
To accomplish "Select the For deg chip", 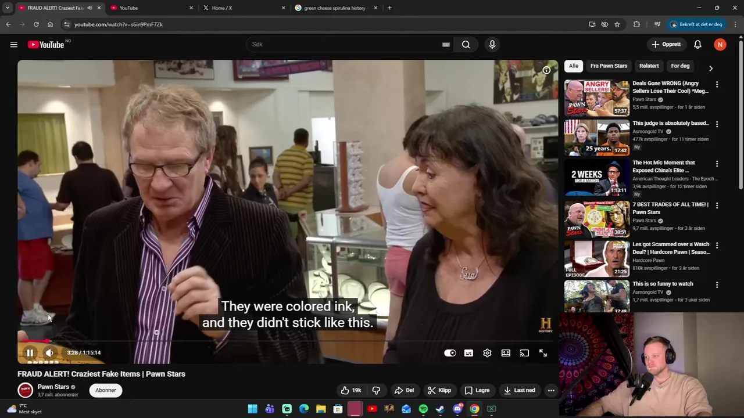I will [680, 66].
